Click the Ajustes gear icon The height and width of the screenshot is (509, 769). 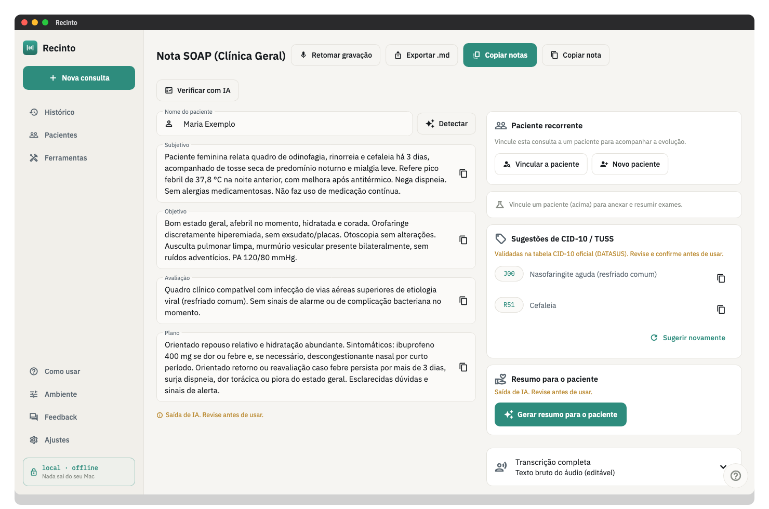34,440
